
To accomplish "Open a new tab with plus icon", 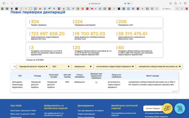I will 180,3.
